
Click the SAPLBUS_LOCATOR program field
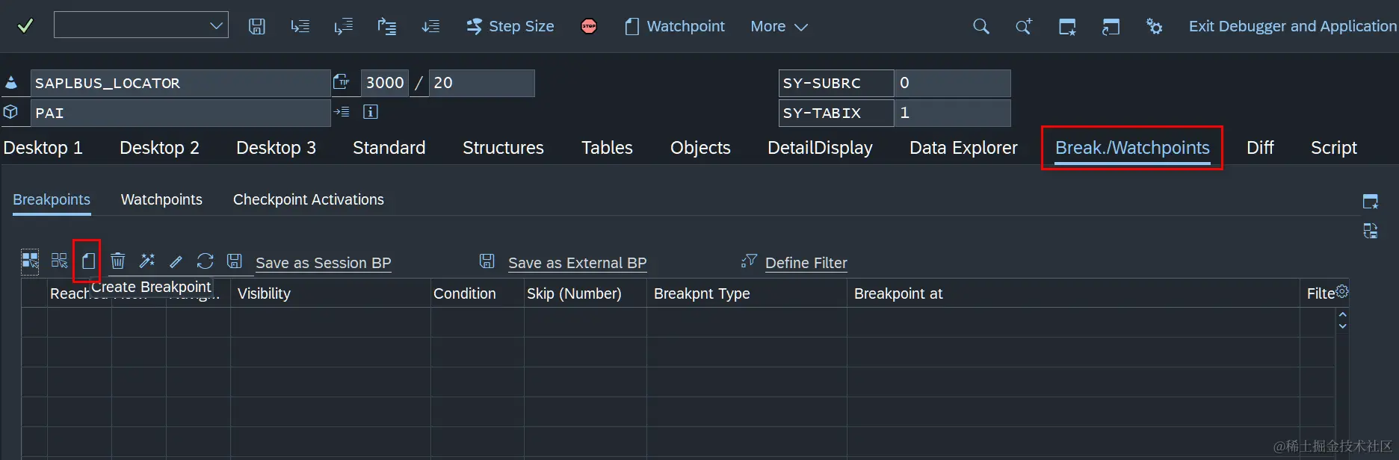[x=179, y=83]
